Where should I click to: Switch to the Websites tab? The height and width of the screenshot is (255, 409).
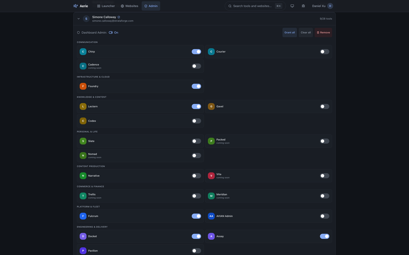click(130, 6)
